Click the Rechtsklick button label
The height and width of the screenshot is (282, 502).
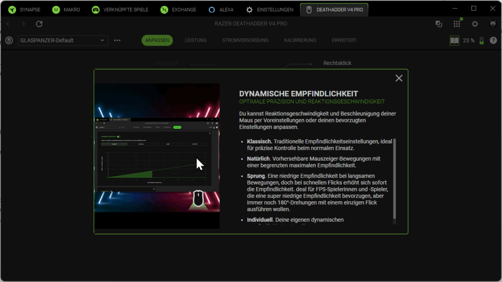[x=337, y=63]
